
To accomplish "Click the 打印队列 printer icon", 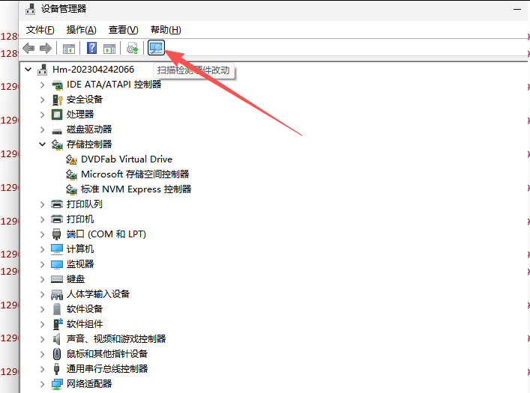I will [x=57, y=204].
